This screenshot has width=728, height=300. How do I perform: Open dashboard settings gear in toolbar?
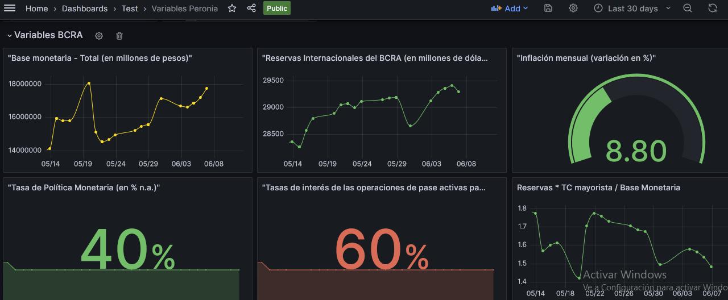[x=573, y=9]
